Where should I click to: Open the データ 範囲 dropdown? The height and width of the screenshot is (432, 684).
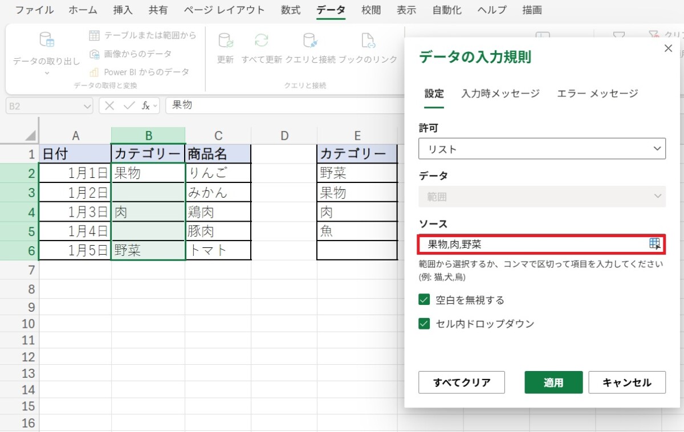pyautogui.click(x=541, y=197)
